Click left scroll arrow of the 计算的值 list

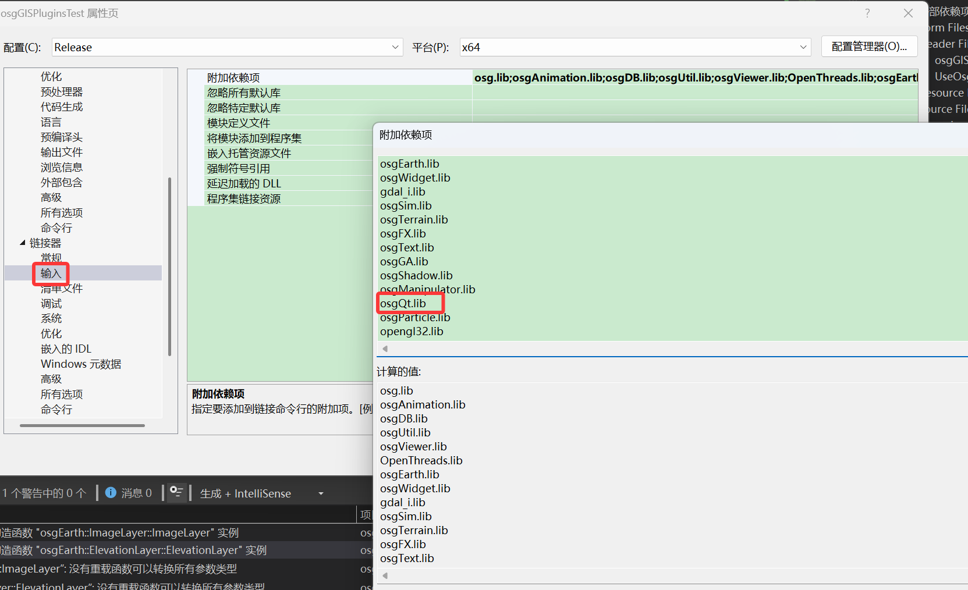click(x=385, y=575)
